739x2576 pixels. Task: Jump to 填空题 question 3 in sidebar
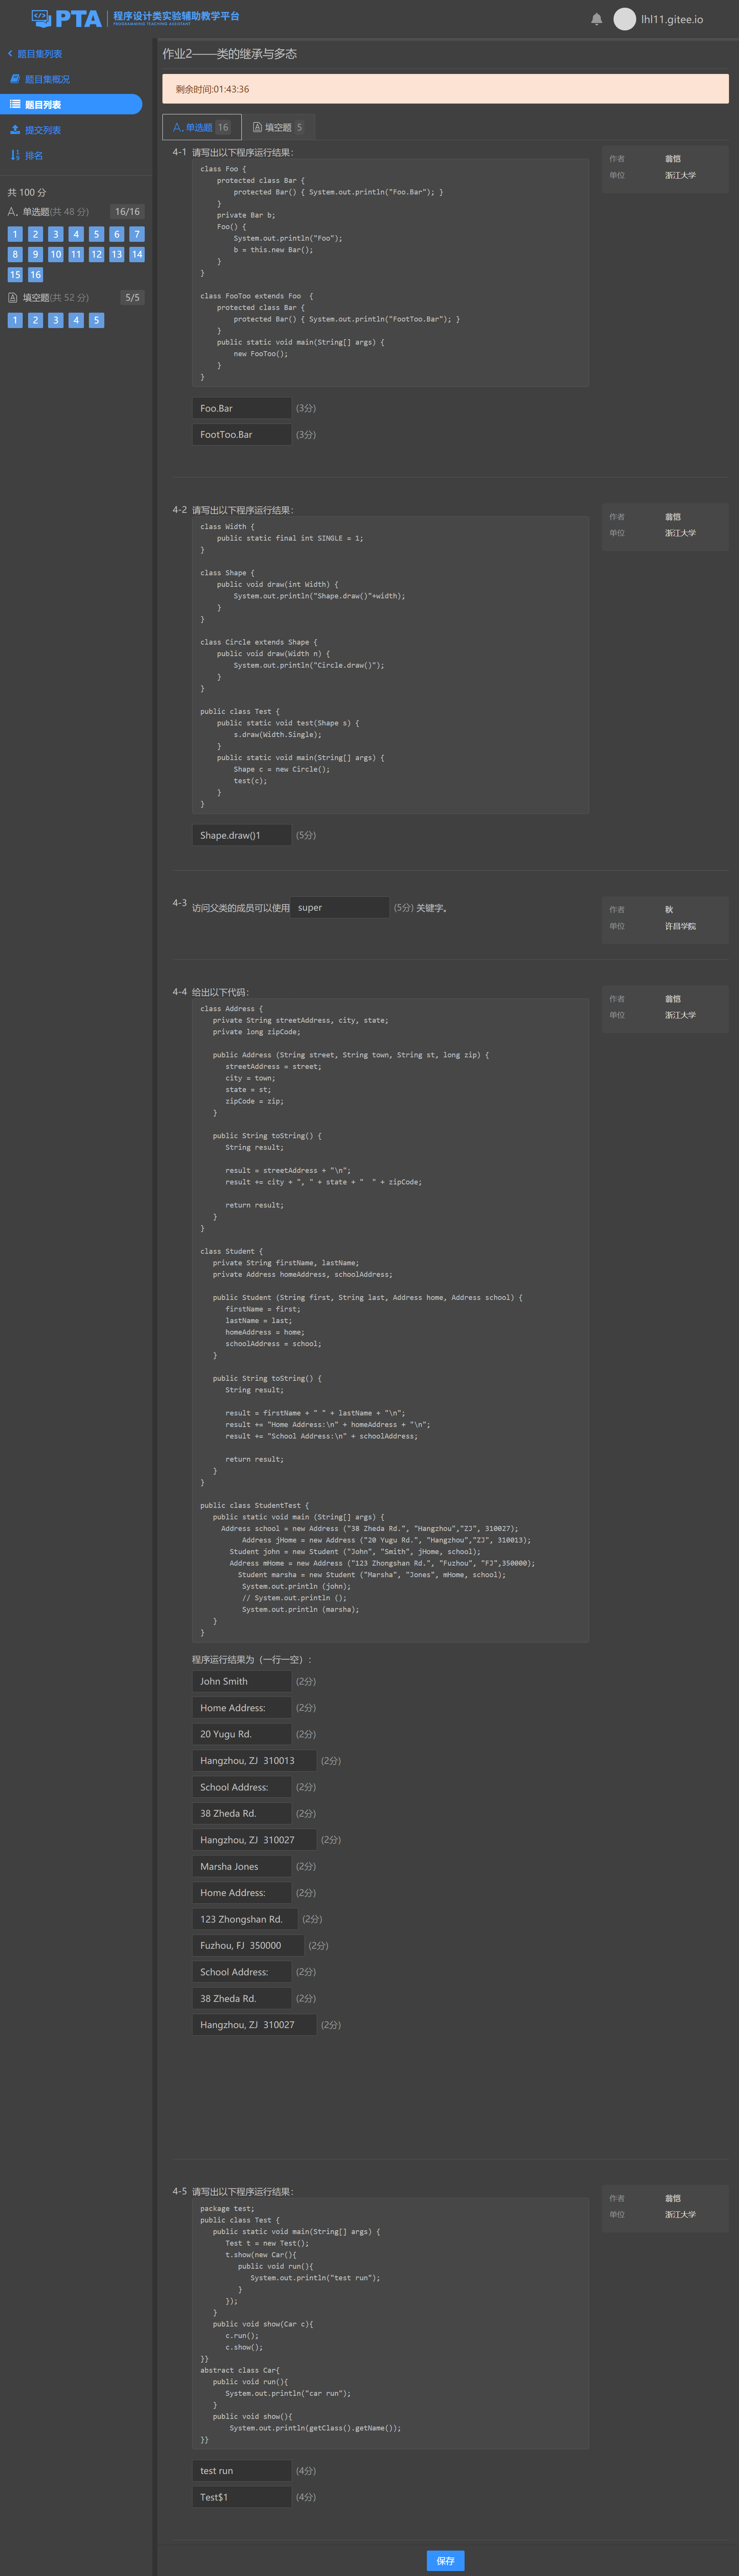(56, 320)
